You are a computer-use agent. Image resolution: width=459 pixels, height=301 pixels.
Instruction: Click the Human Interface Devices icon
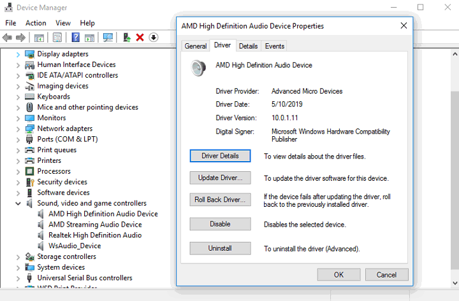click(x=29, y=64)
